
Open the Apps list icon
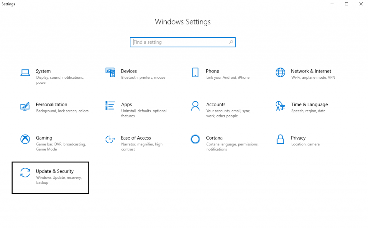pos(110,106)
